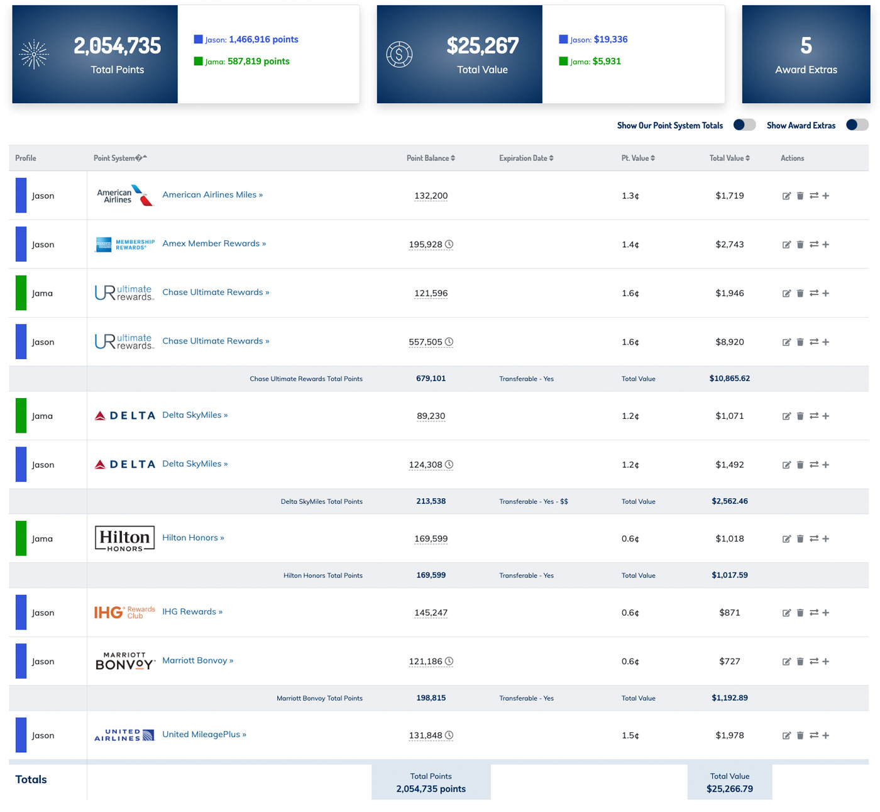Click the coin icon on the Total Value card
Image resolution: width=880 pixels, height=812 pixels.
400,54
